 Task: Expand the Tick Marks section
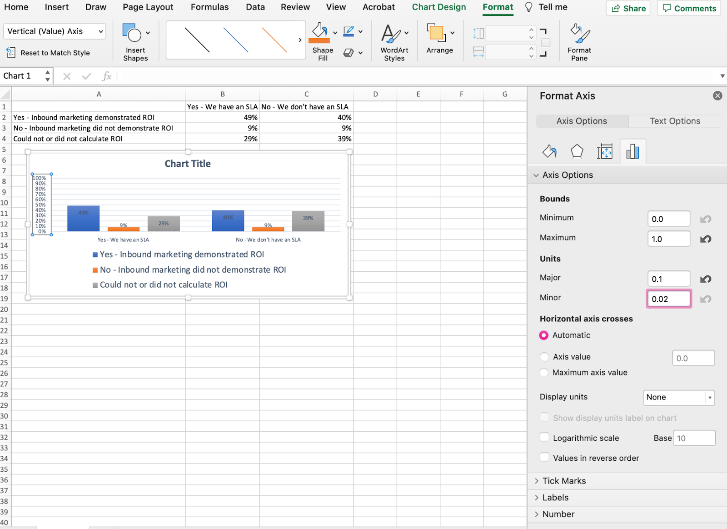tap(564, 480)
